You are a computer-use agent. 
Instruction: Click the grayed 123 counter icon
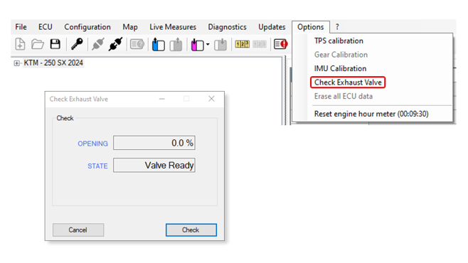(260, 45)
